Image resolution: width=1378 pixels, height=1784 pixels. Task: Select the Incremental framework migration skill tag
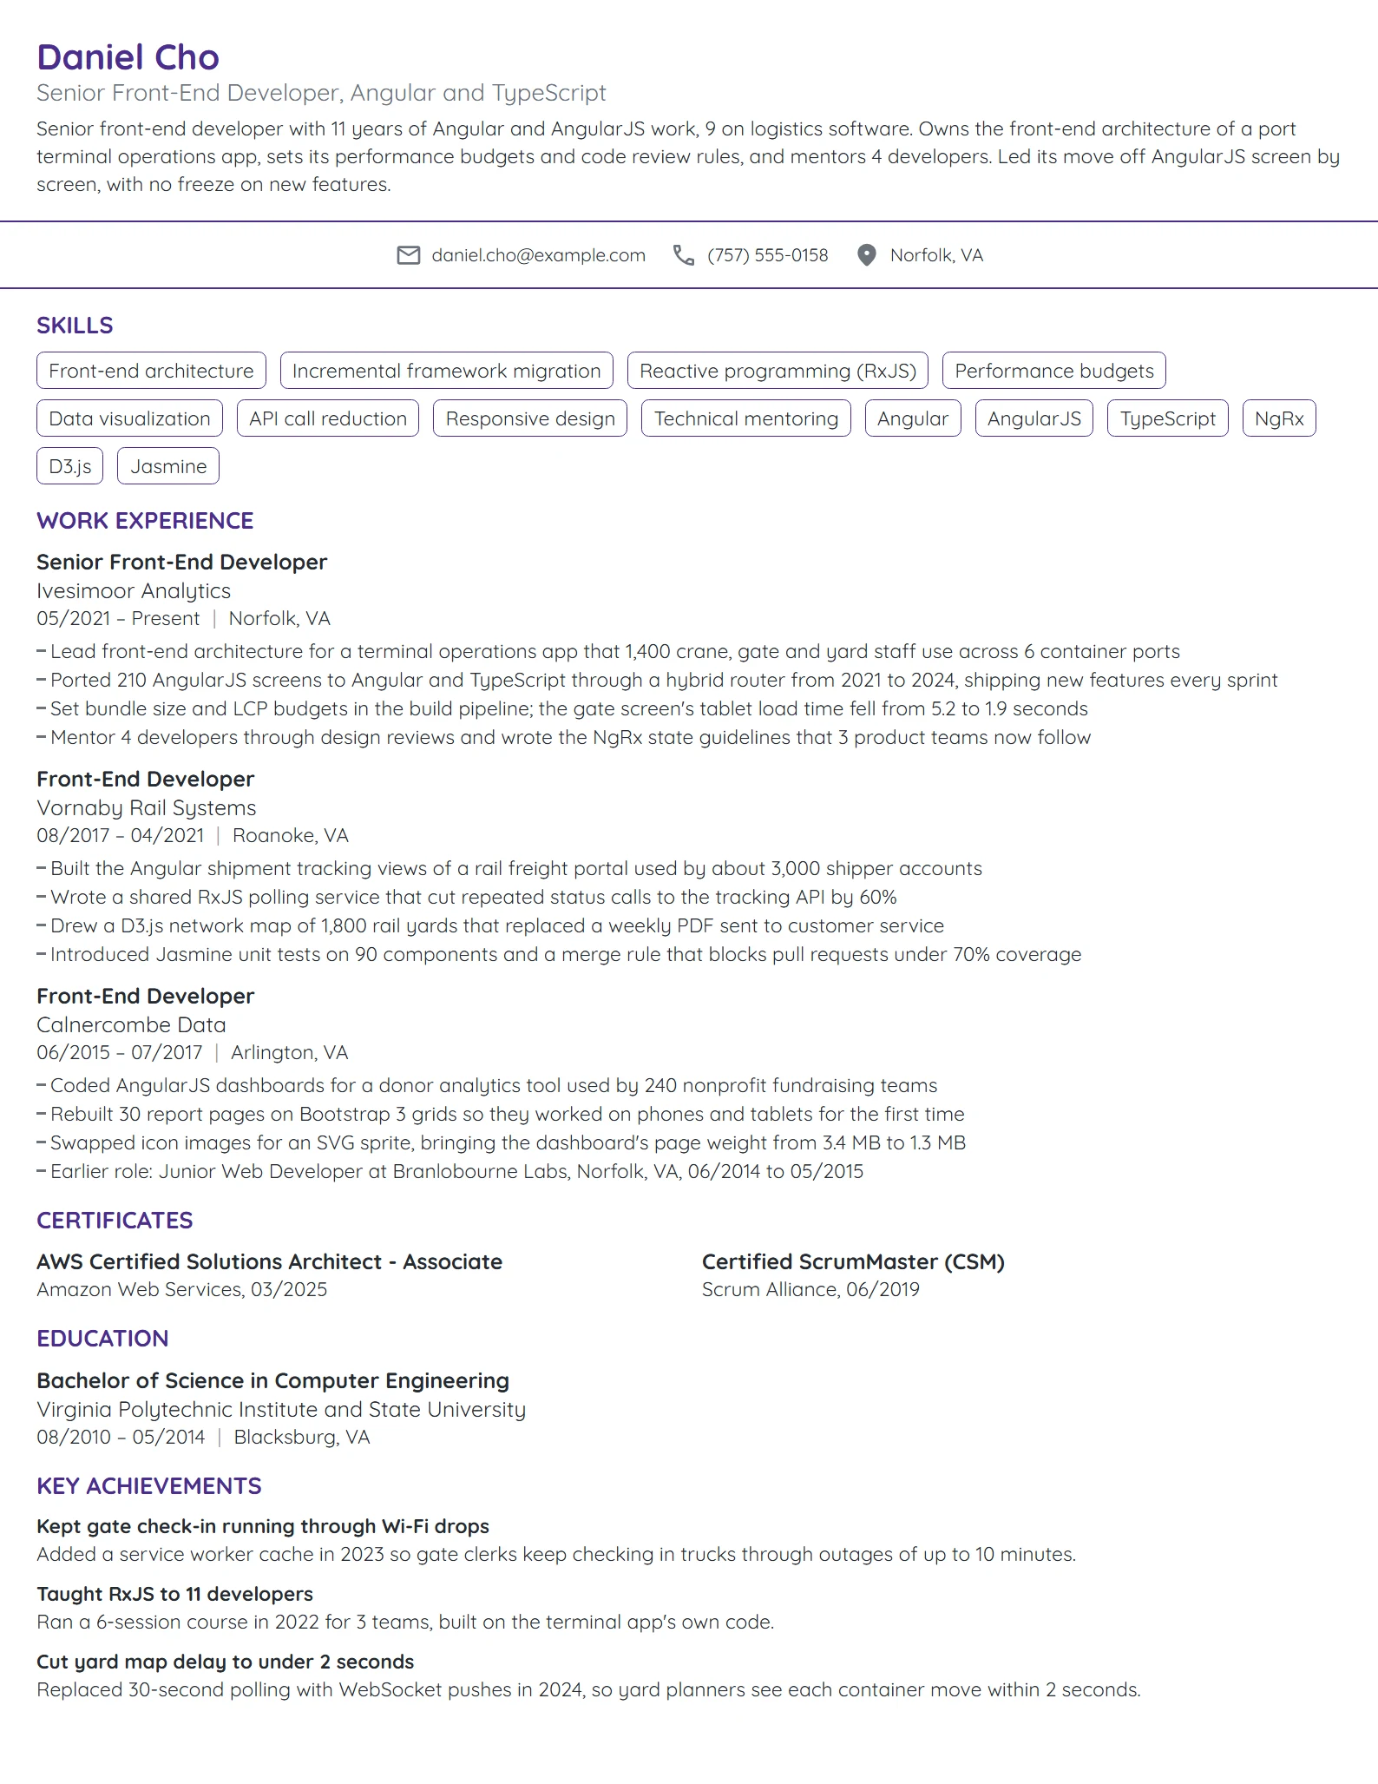click(447, 371)
